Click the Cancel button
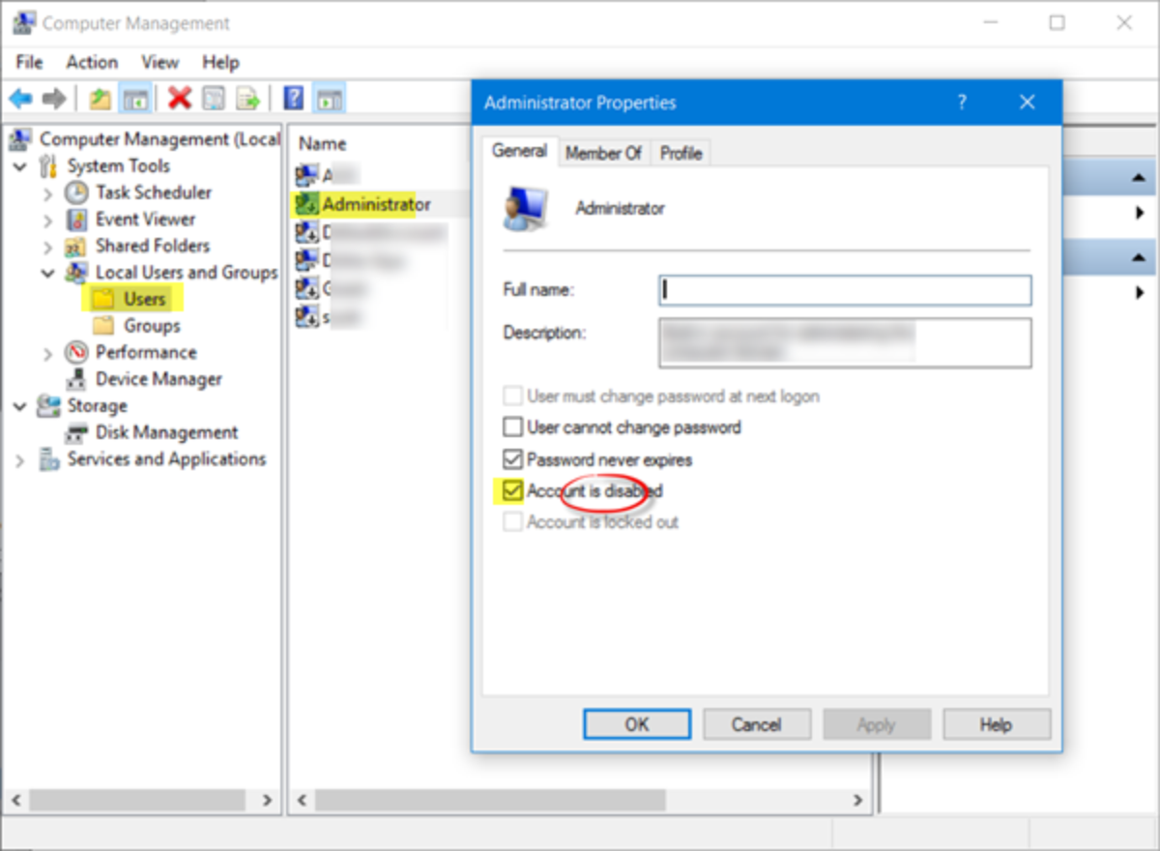This screenshot has width=1160, height=851. [x=756, y=724]
